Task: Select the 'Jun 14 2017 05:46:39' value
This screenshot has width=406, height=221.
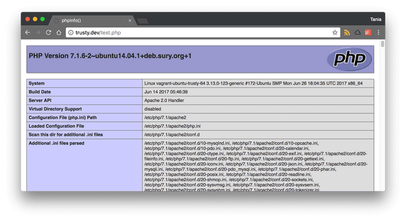Action: pos(166,92)
